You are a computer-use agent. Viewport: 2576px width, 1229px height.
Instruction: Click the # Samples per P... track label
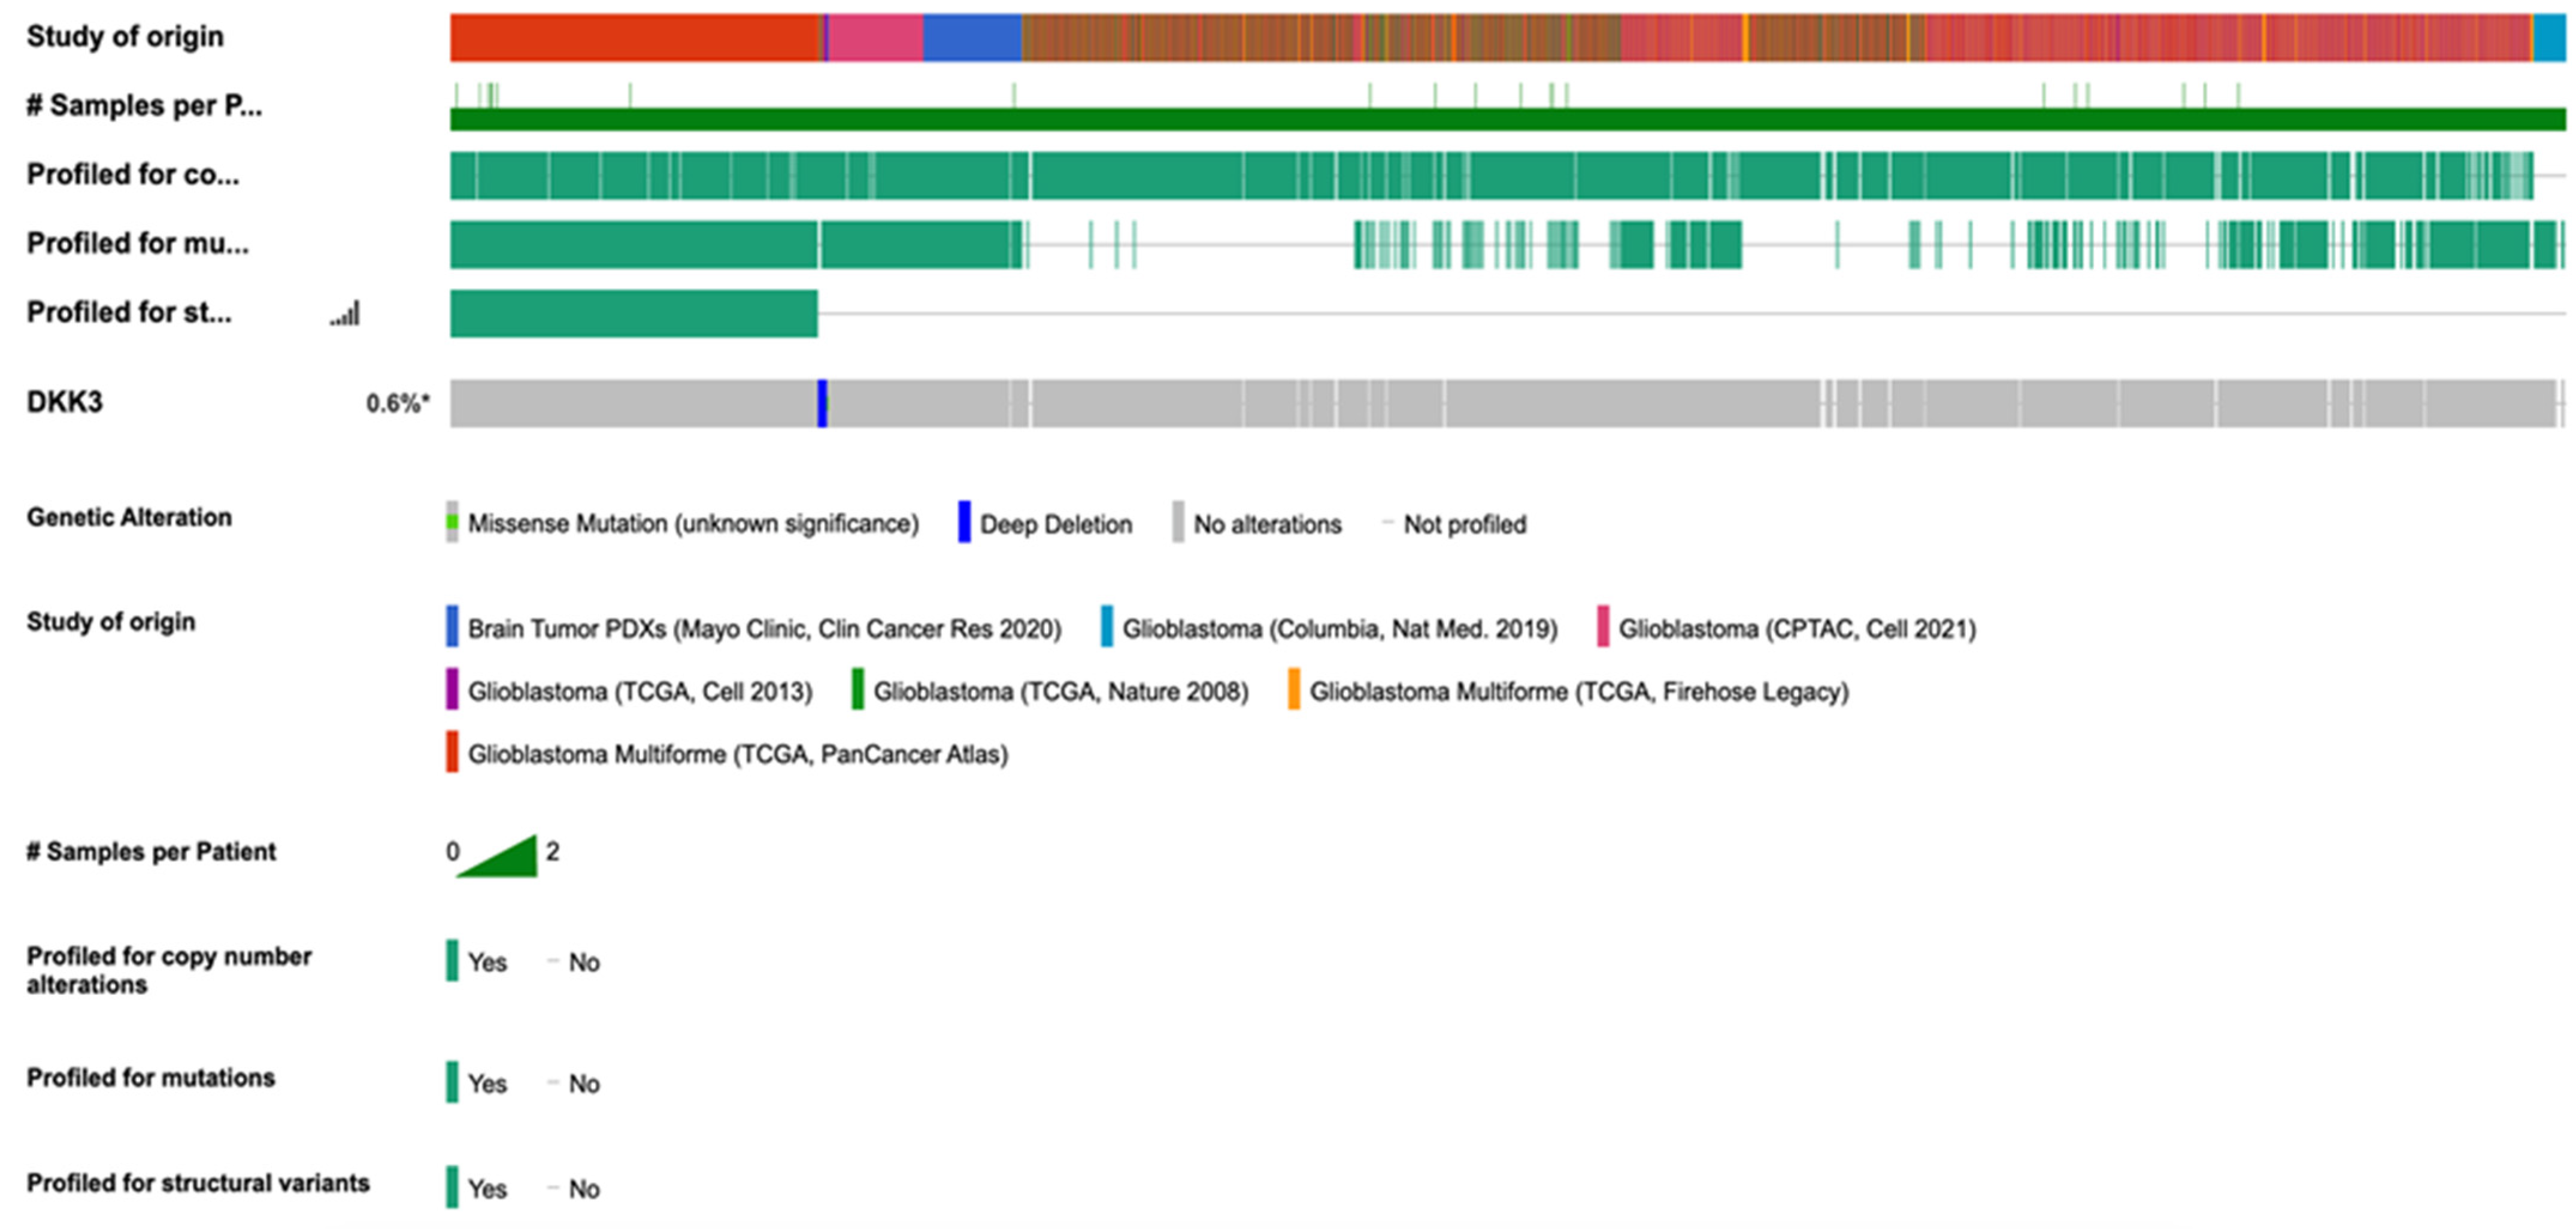(x=144, y=106)
